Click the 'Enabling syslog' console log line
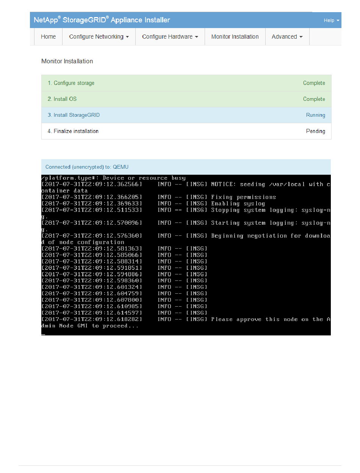The height and width of the screenshot is (473, 360). (153, 204)
